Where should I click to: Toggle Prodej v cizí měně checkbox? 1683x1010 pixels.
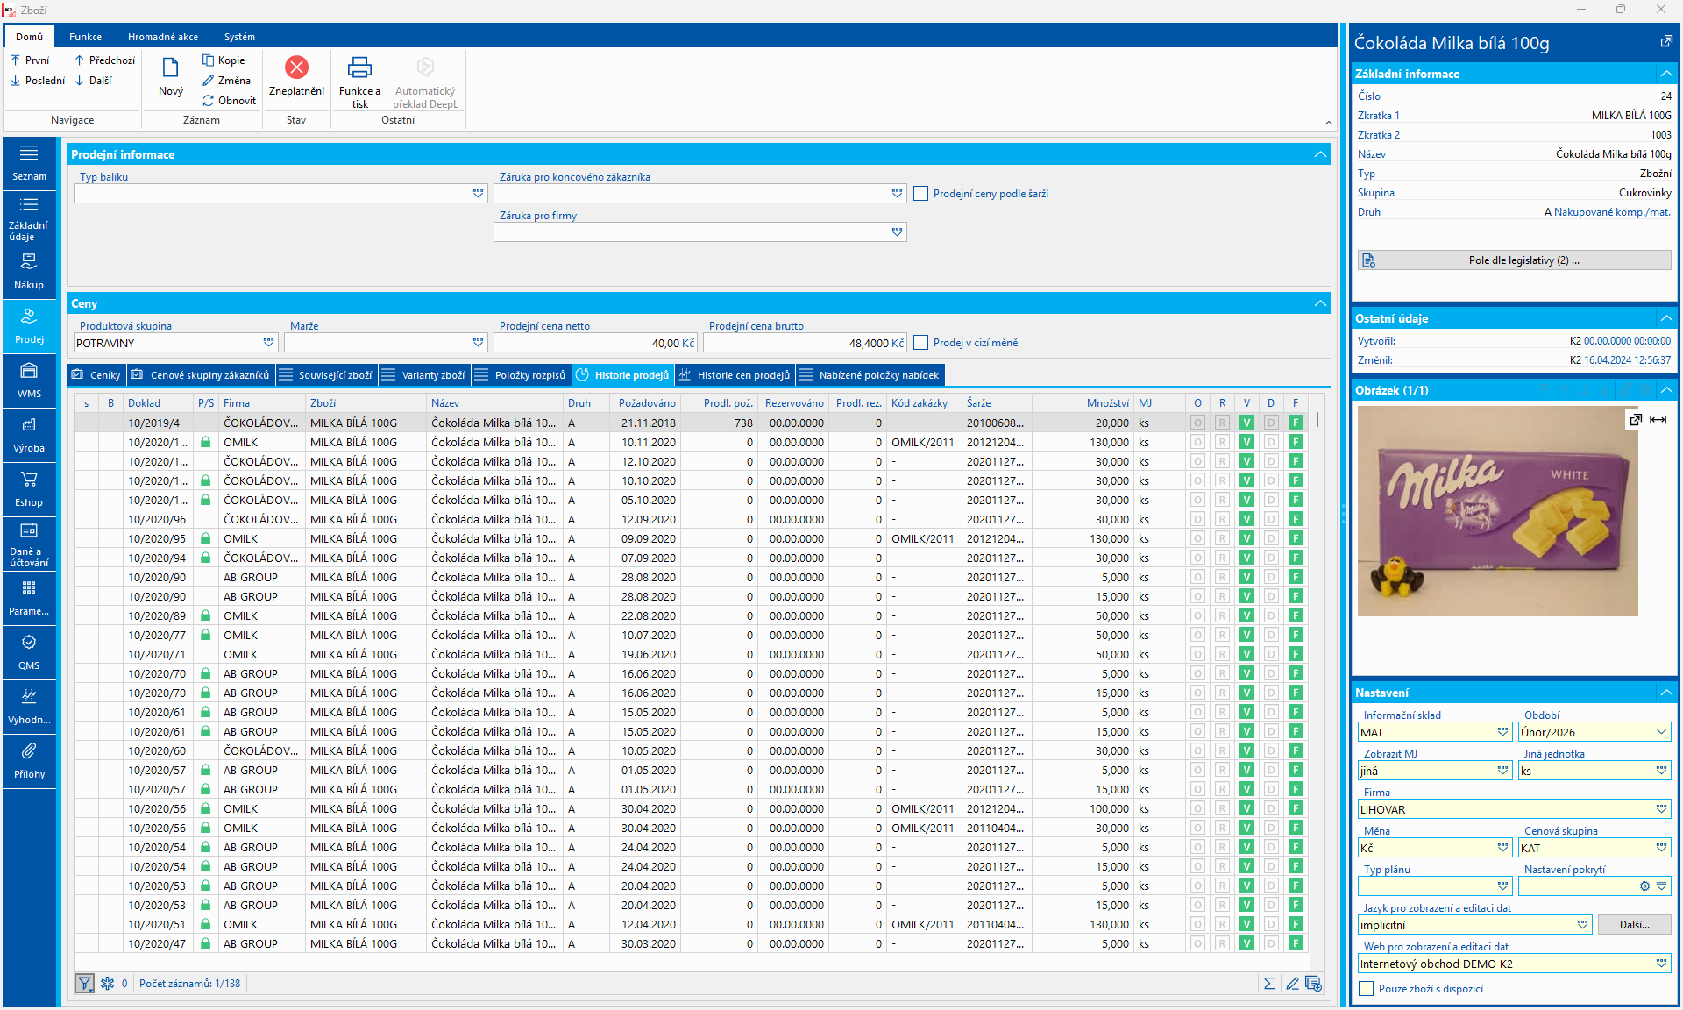coord(920,343)
